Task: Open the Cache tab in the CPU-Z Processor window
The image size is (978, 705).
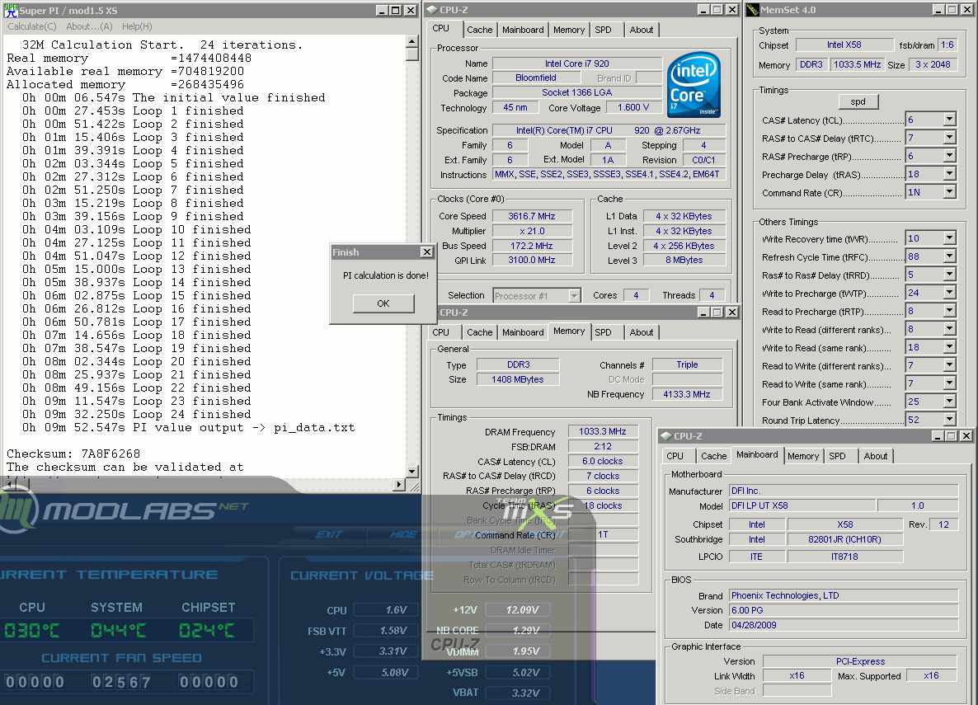Action: tap(480, 30)
